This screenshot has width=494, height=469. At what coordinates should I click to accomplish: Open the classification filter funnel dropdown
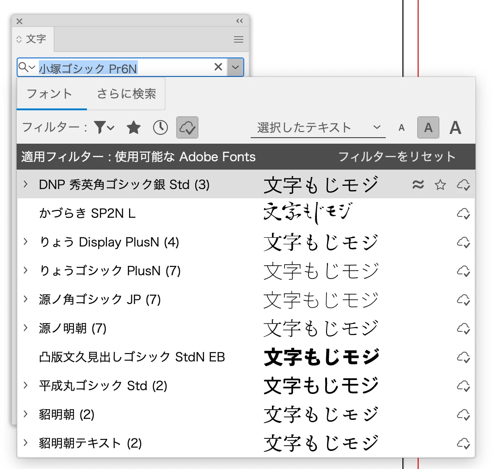point(104,127)
